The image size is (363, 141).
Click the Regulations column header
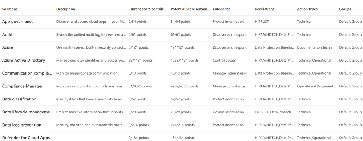(x=265, y=9)
